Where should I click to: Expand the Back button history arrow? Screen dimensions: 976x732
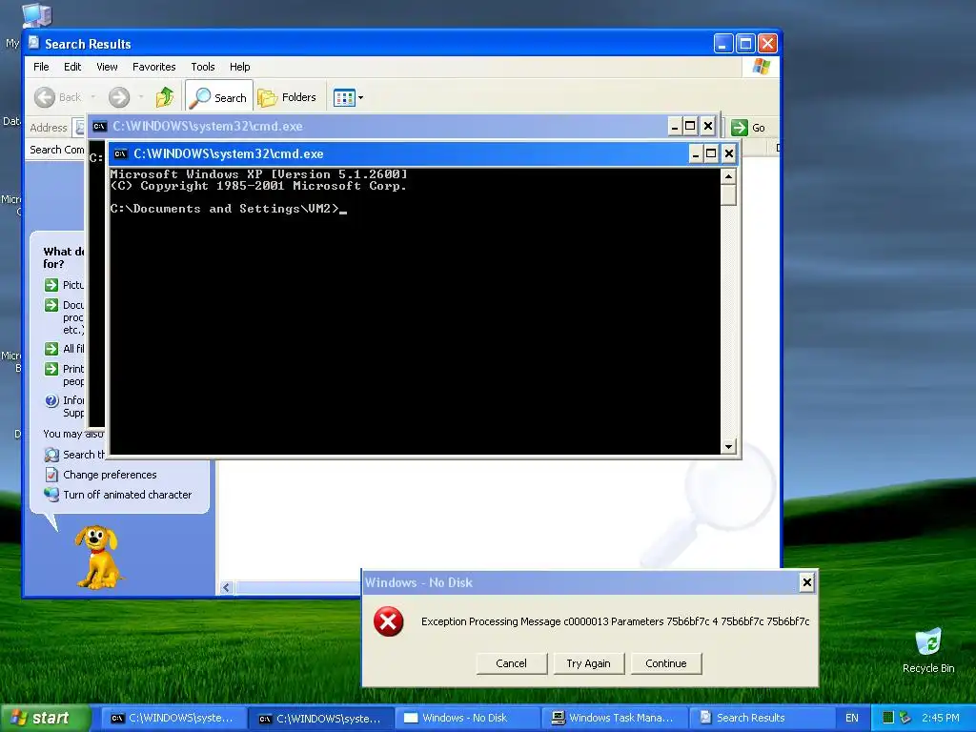[93, 97]
